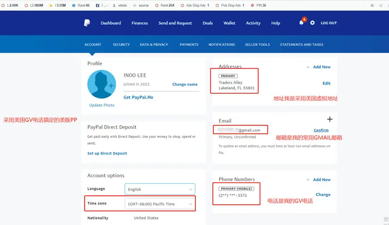Click the Rank 66 toolbar item
The image size is (389, 225).
pos(81,5)
